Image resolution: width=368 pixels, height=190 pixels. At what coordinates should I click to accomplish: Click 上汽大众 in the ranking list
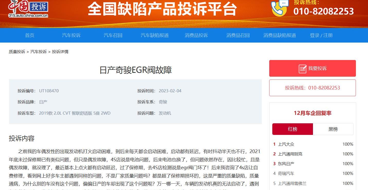286,144
